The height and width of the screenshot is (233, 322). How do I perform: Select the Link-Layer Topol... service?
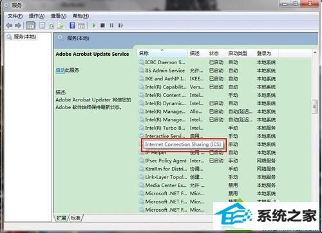(x=207, y=177)
